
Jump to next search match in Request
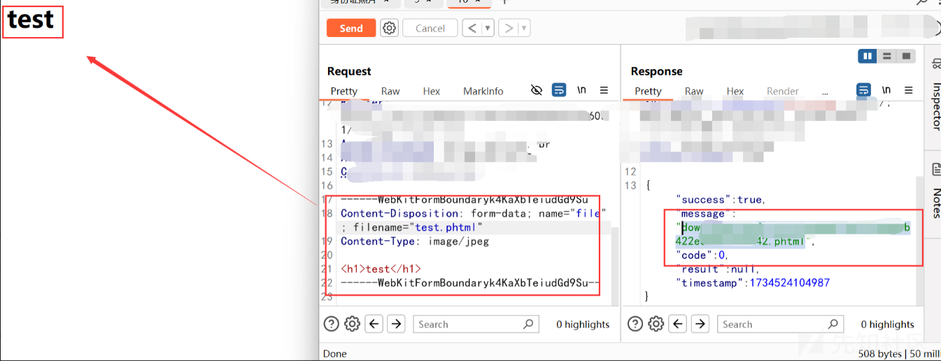[x=397, y=324]
